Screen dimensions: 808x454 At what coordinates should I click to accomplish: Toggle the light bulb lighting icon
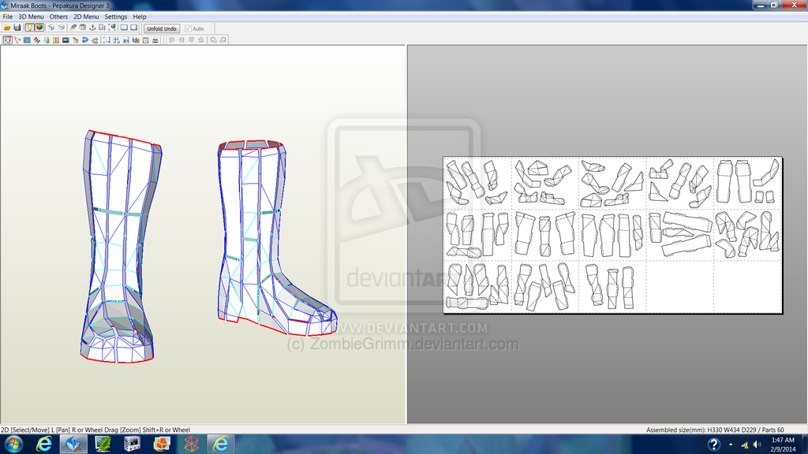pyautogui.click(x=30, y=28)
